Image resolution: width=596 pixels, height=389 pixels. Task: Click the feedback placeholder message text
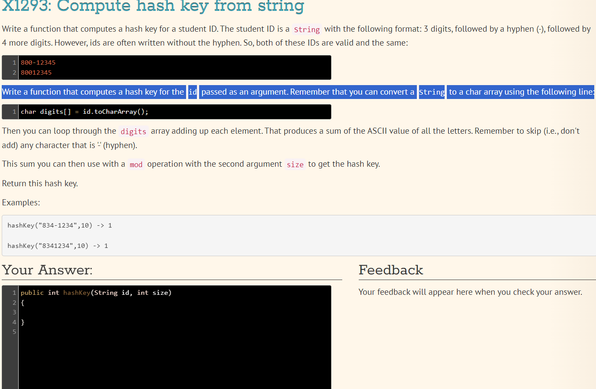[x=469, y=292]
